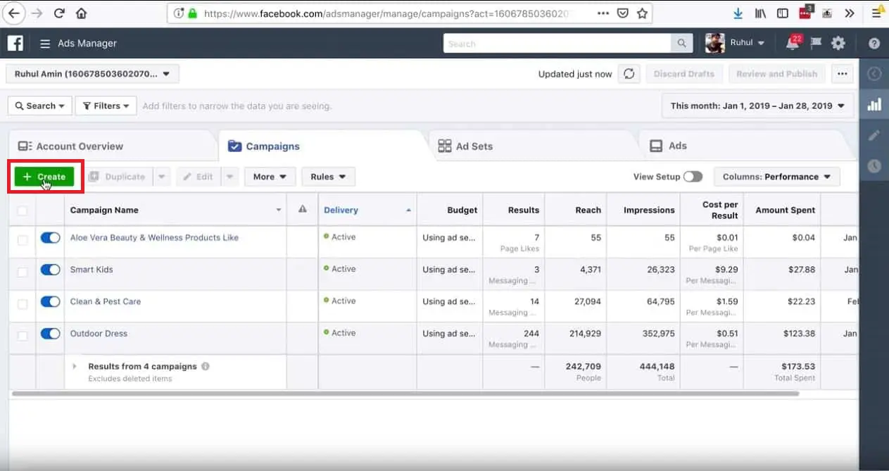Open the help question mark icon

click(x=874, y=43)
